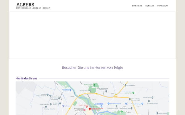Open the Impressum link in navigation

click(162, 6)
